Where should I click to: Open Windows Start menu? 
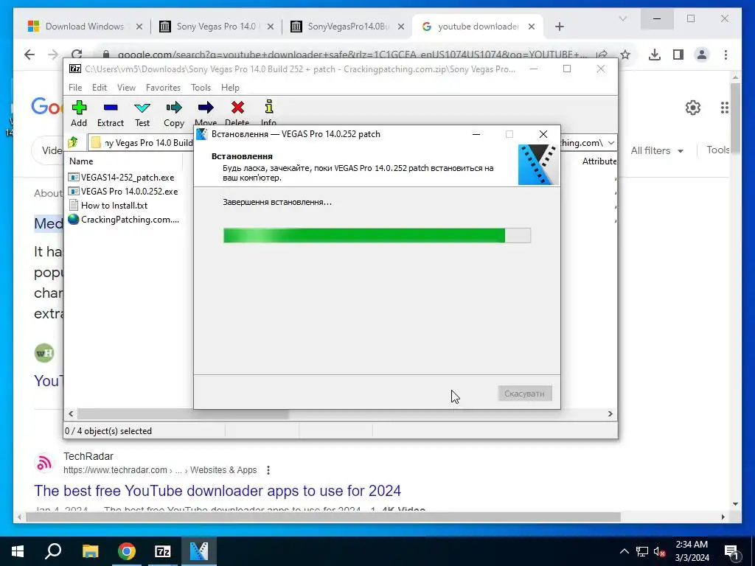pyautogui.click(x=18, y=551)
